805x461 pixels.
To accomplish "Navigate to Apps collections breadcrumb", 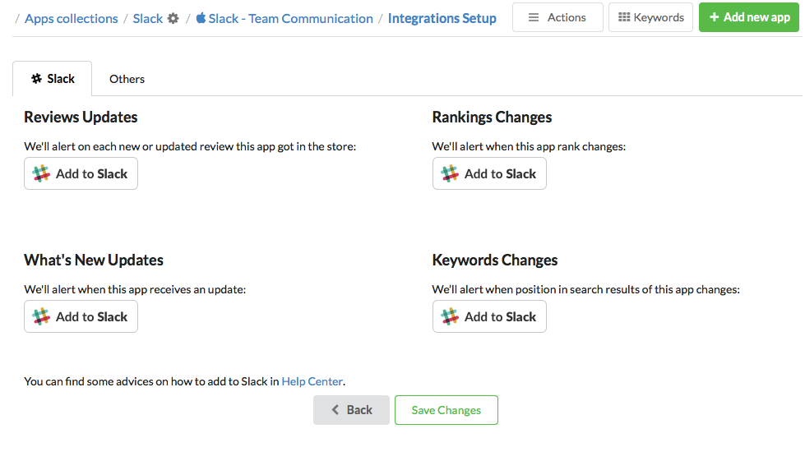I will click(72, 18).
